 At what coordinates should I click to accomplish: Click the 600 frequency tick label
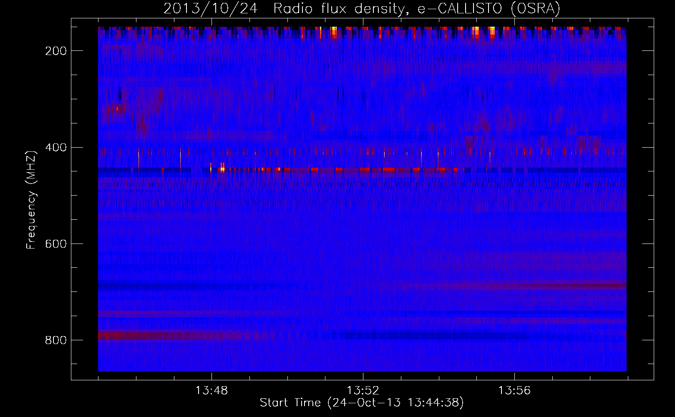tap(55, 244)
